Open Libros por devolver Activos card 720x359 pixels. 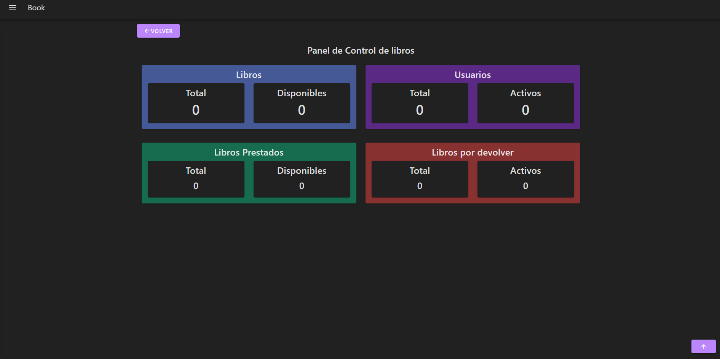pyautogui.click(x=526, y=179)
